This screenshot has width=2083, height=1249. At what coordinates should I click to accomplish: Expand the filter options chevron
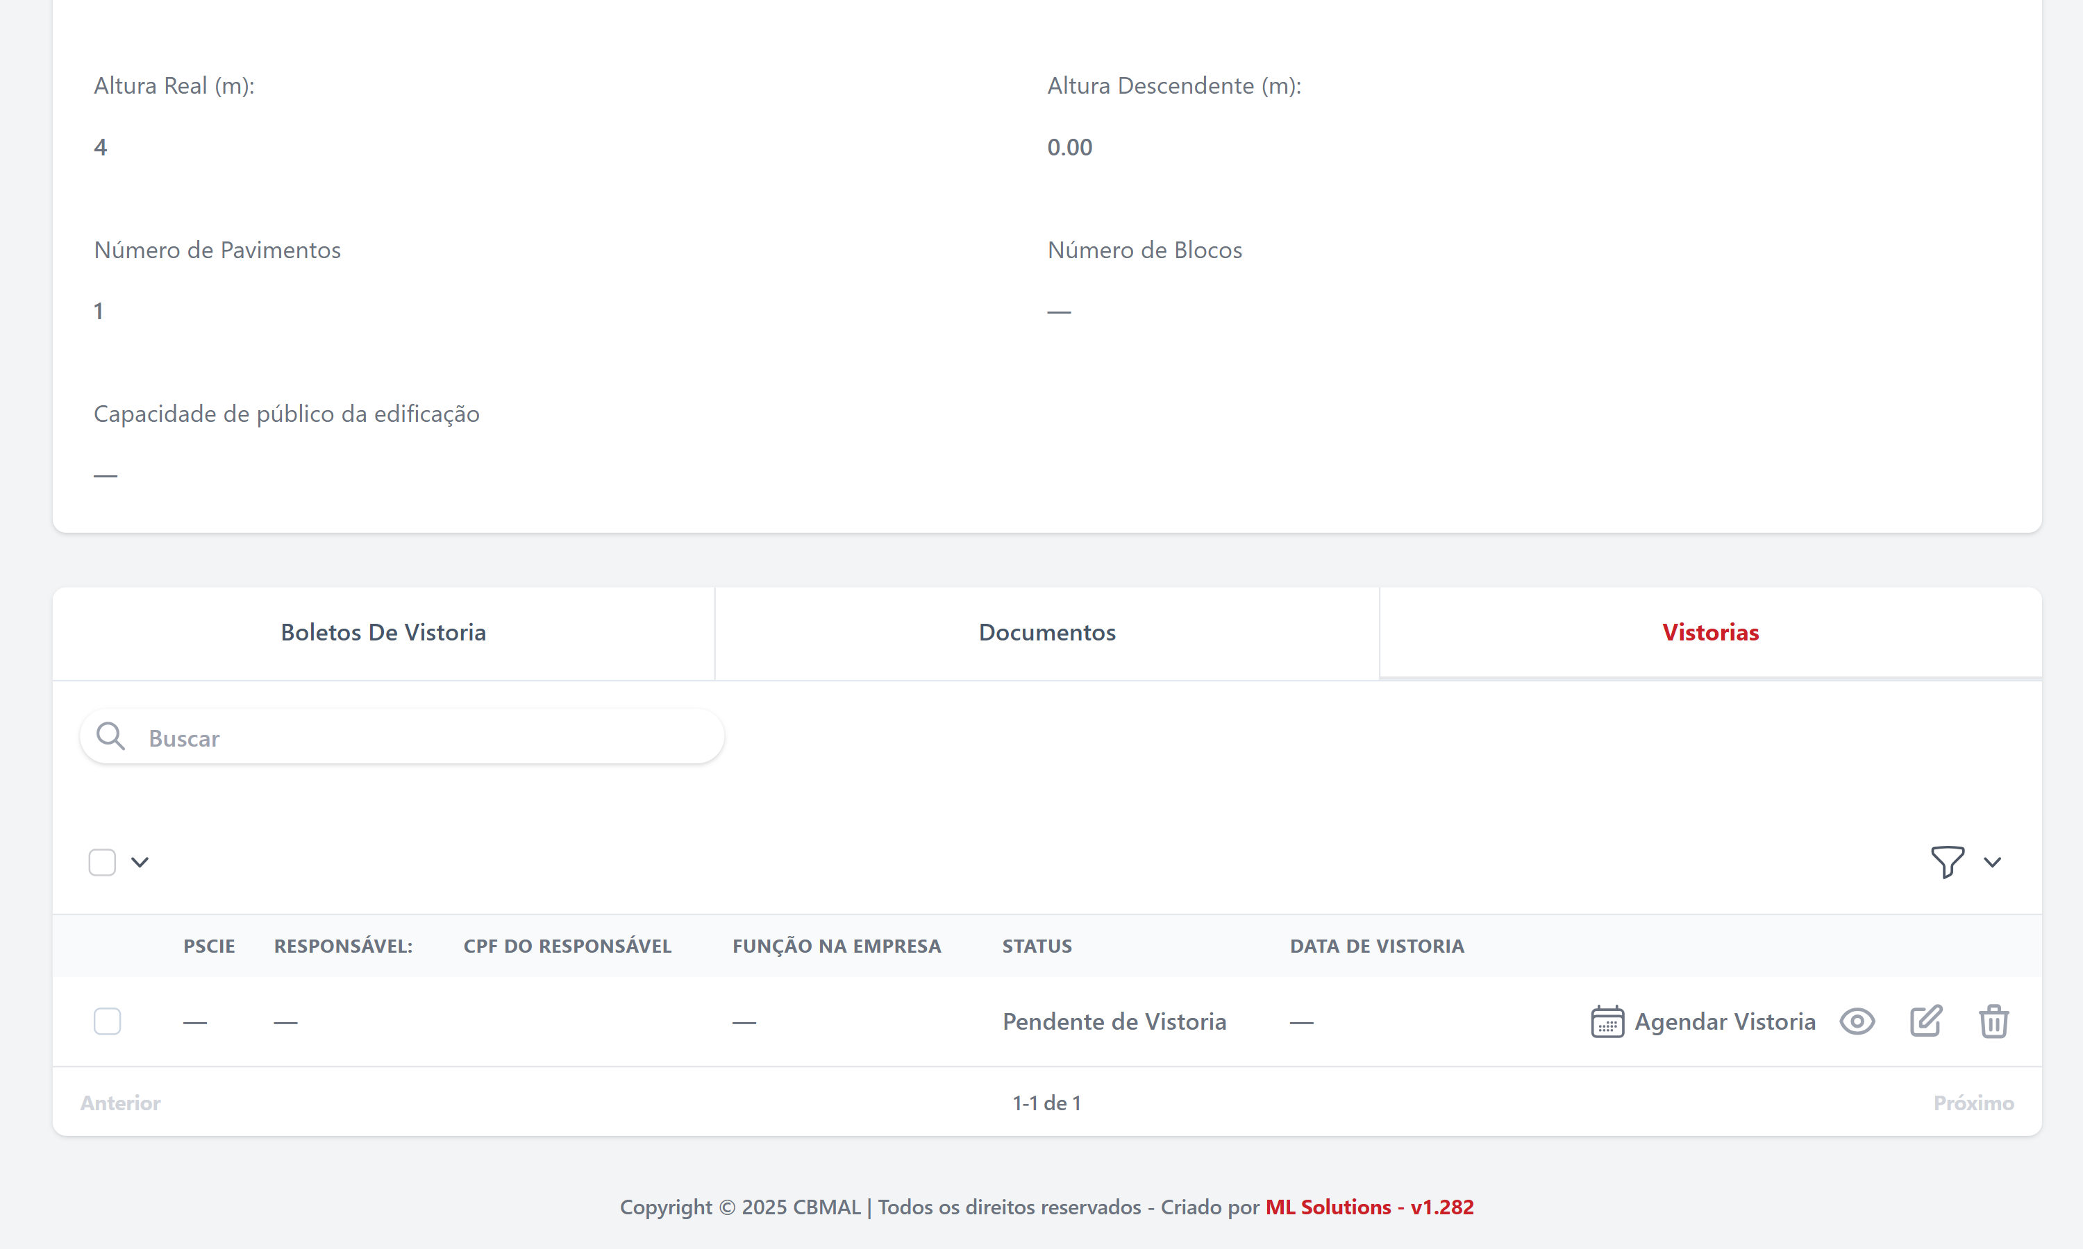[x=1992, y=862]
